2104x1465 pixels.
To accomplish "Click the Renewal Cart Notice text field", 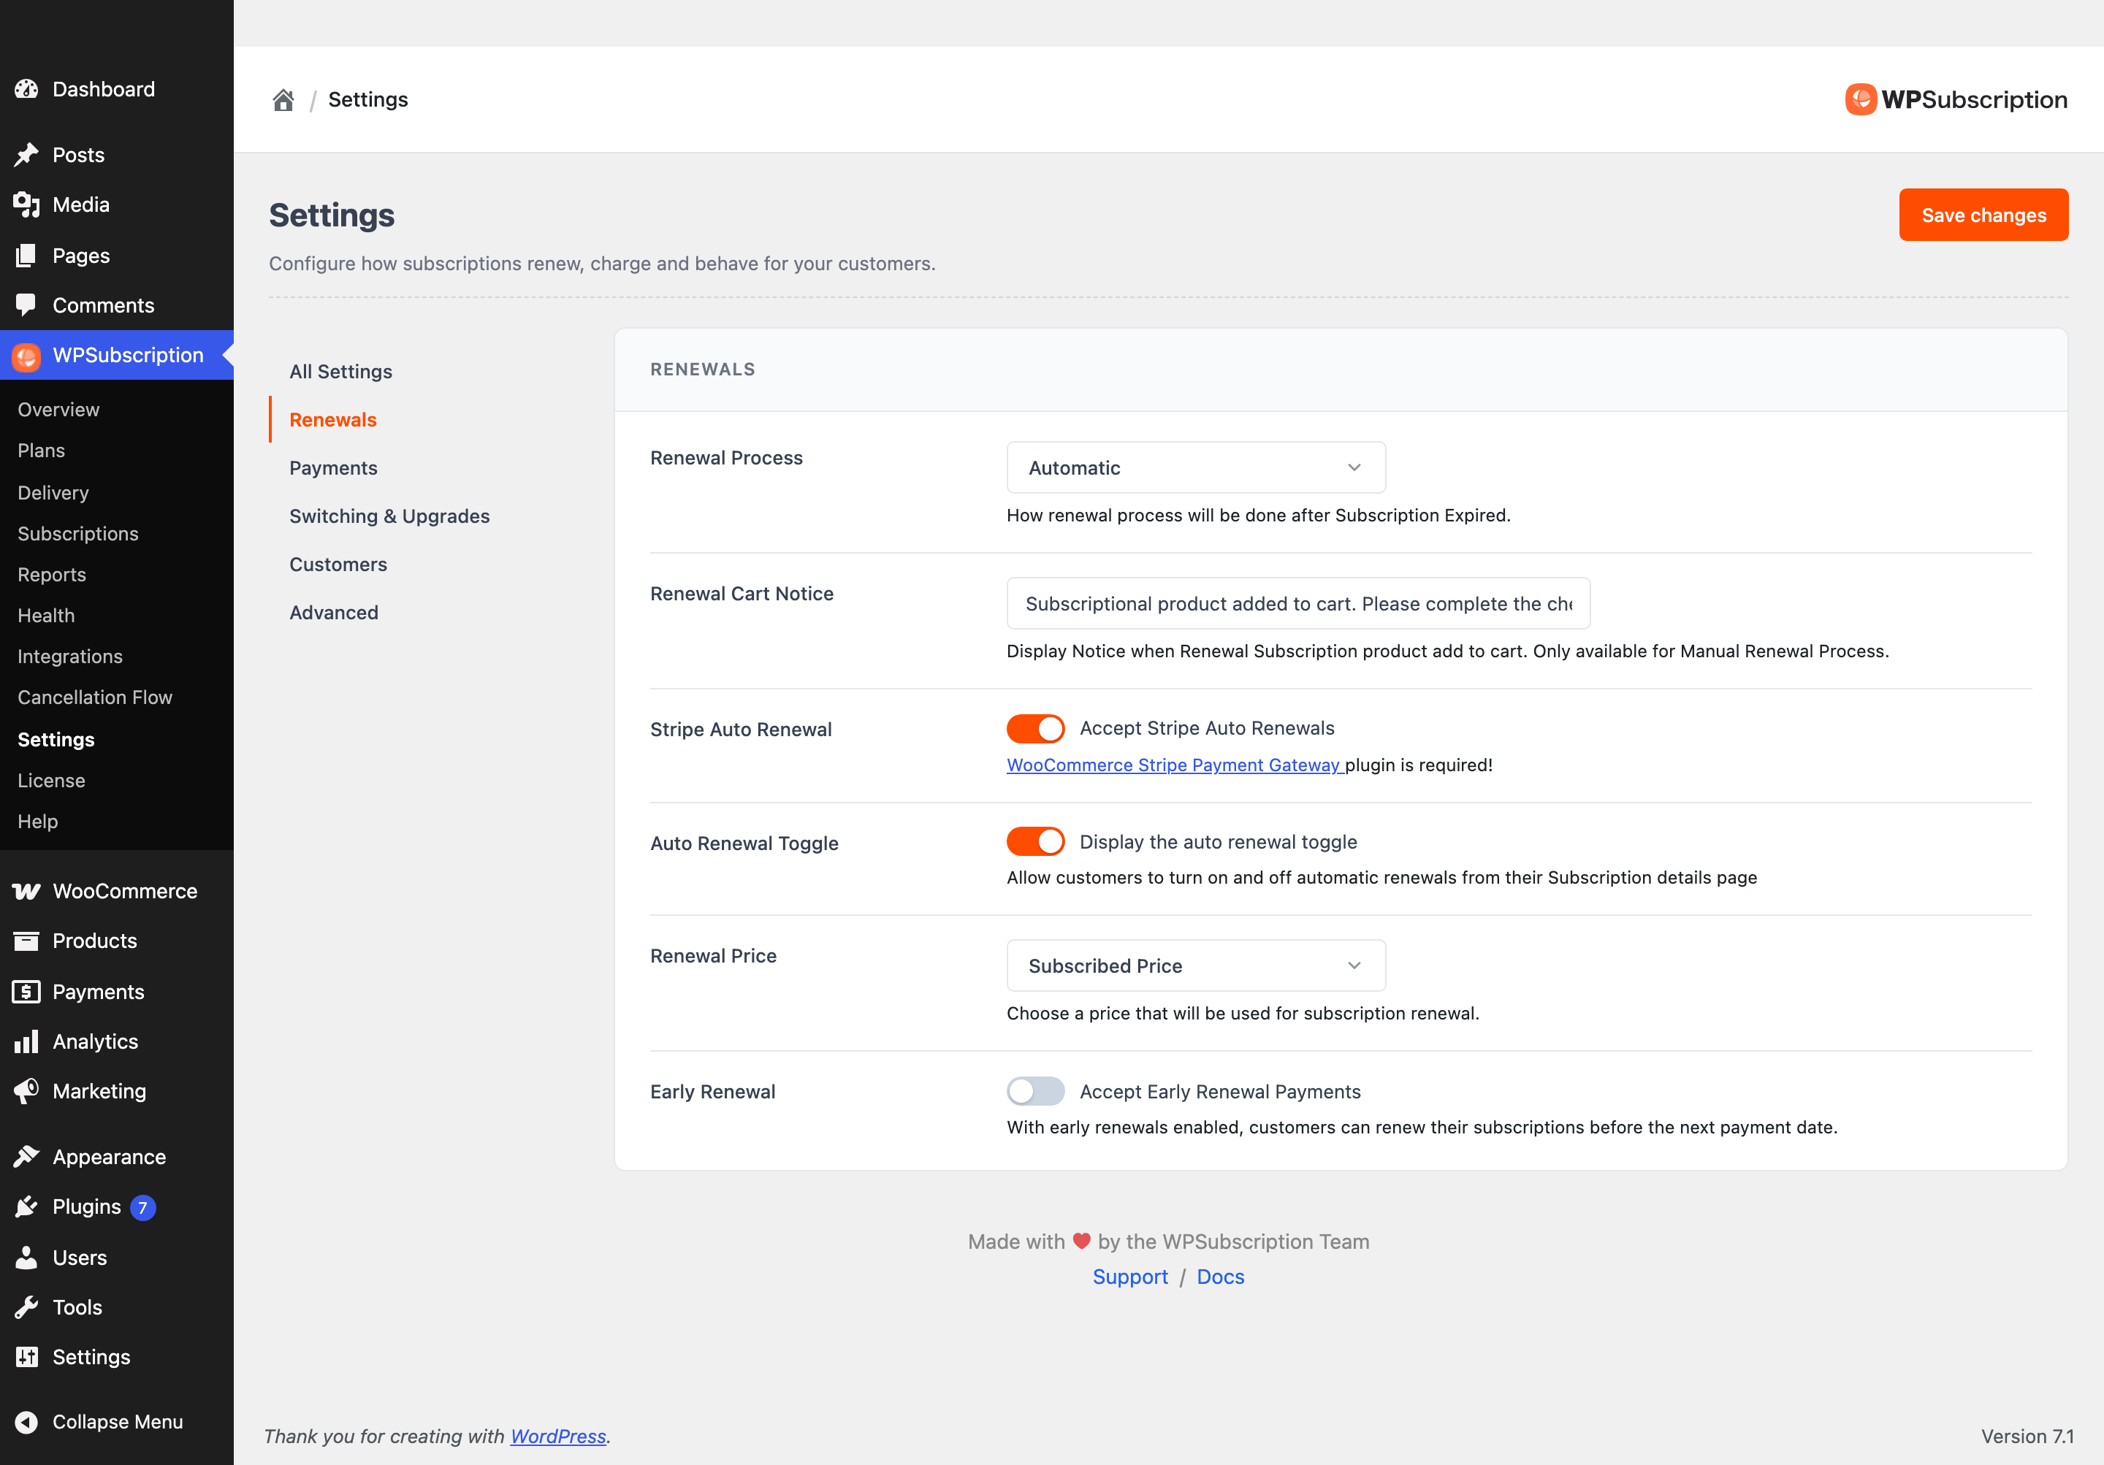I will 1297,603.
